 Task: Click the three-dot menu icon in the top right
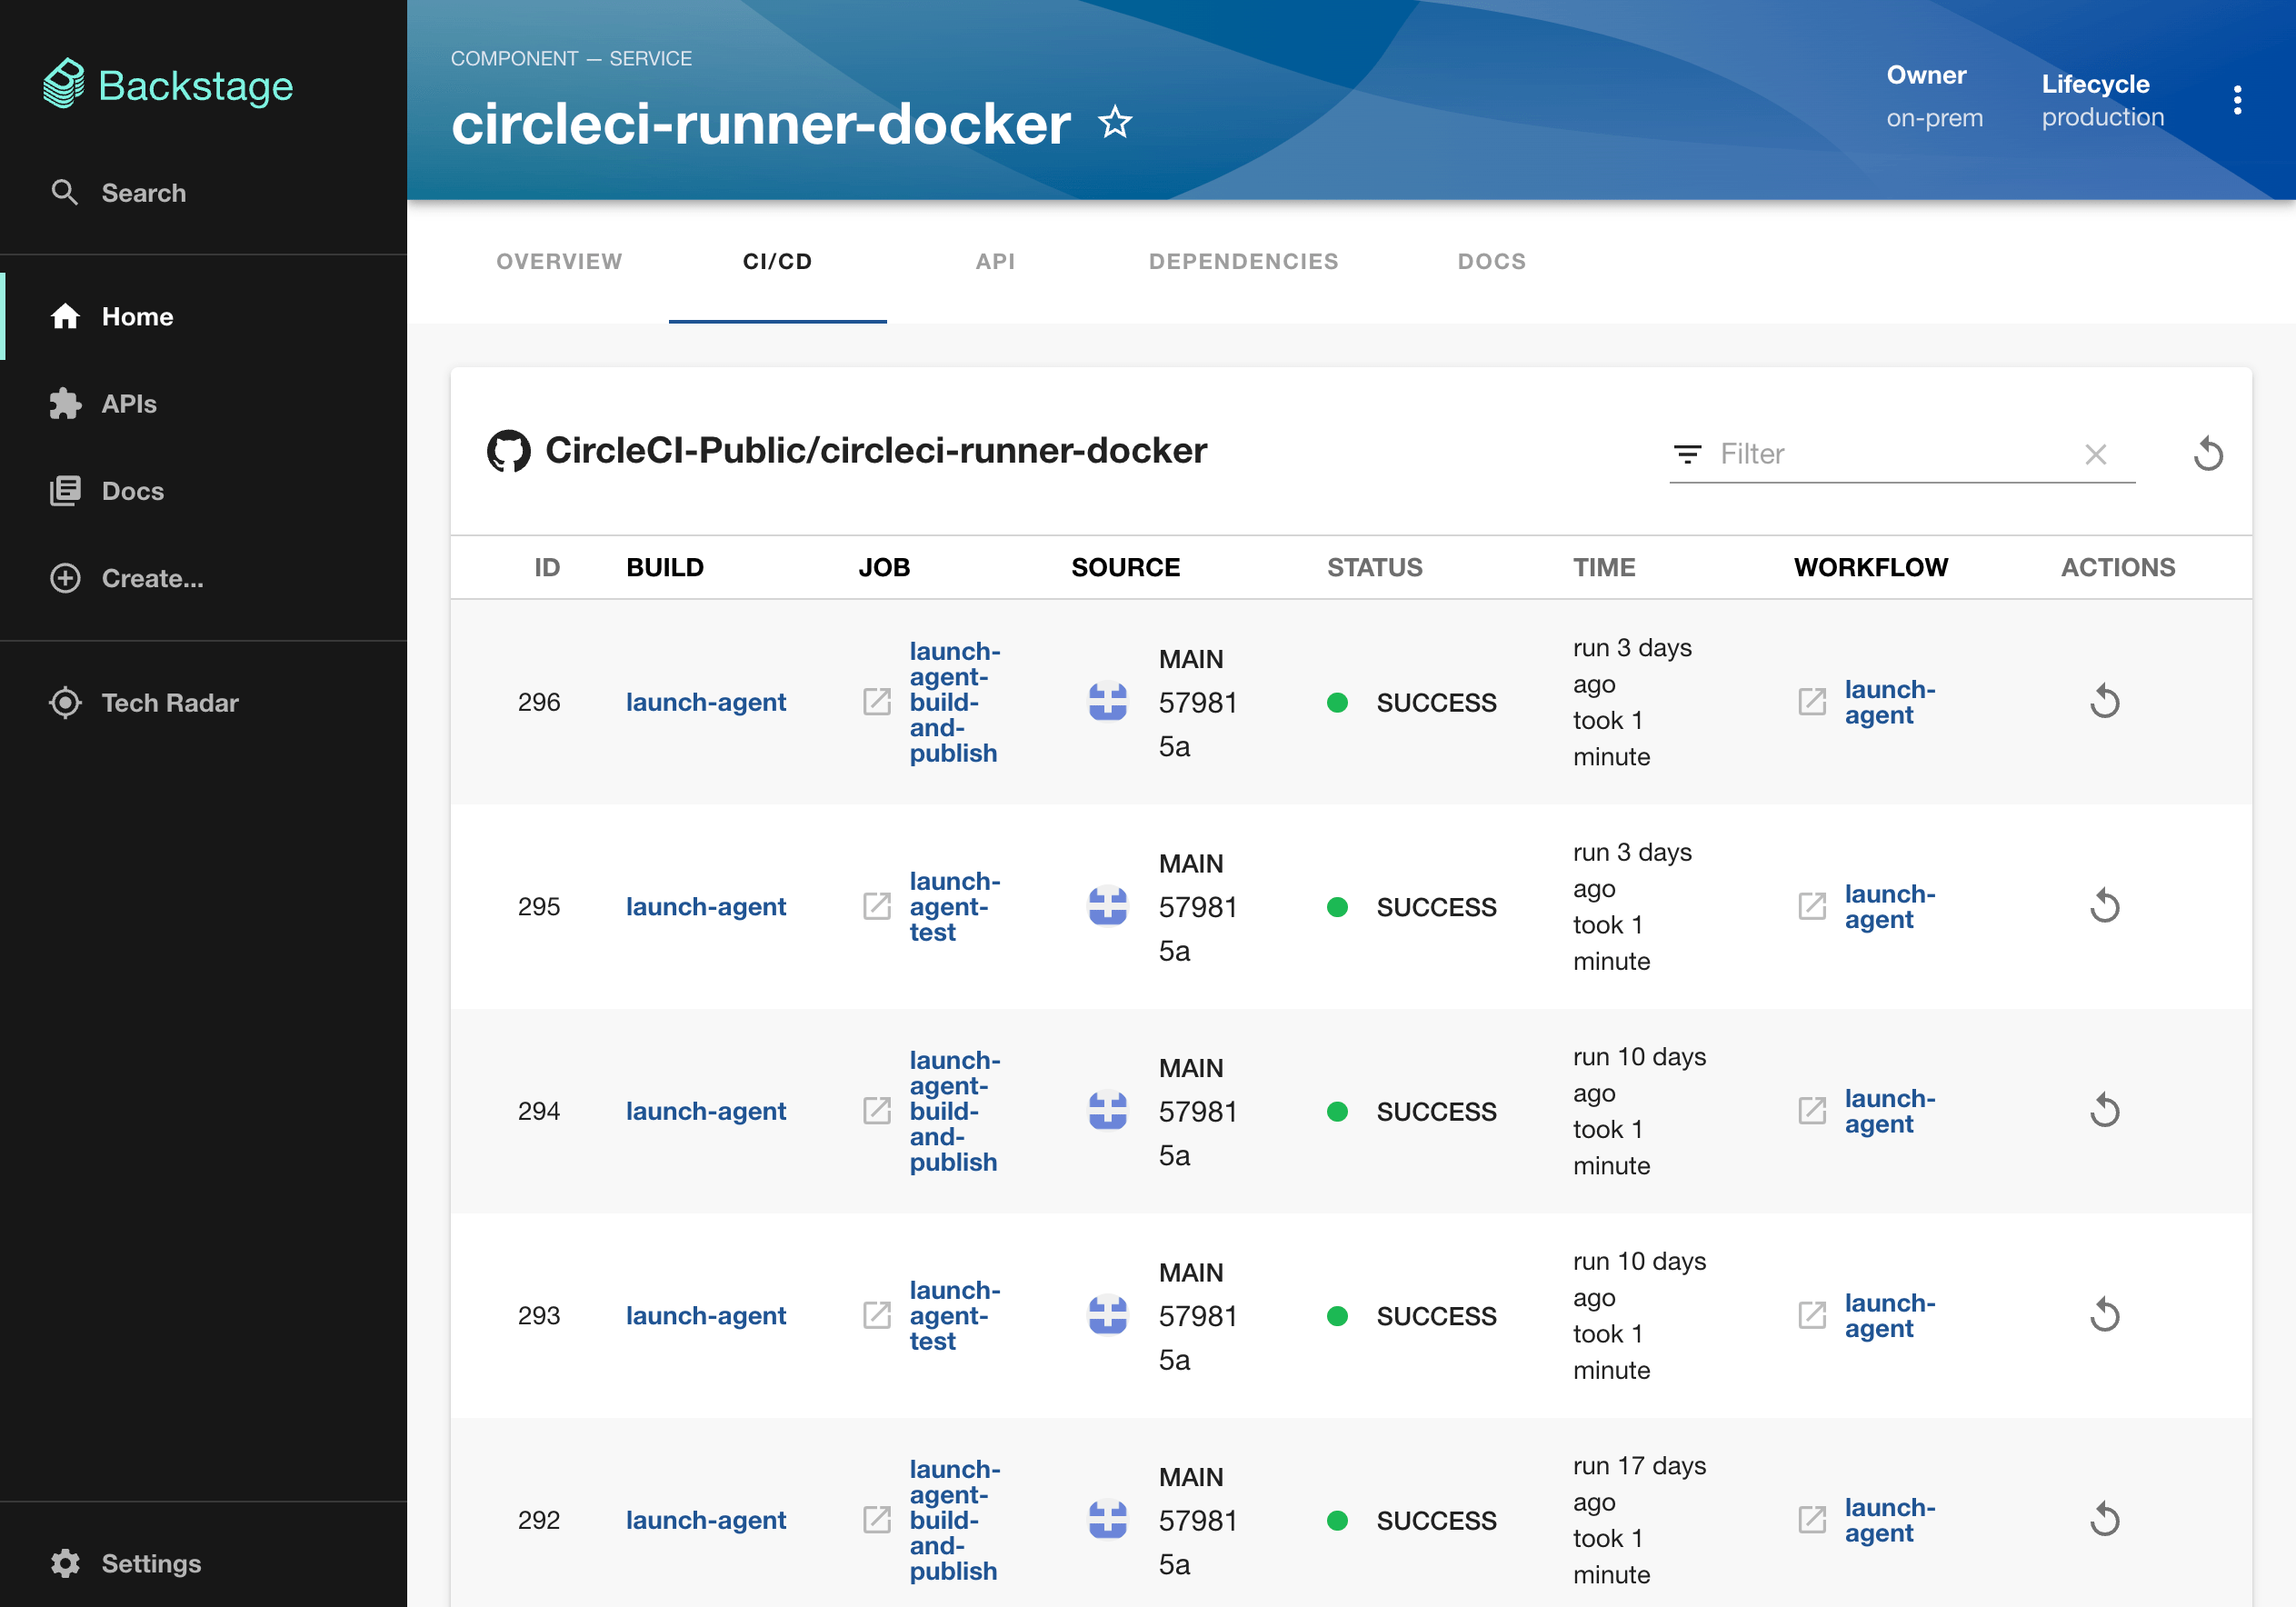tap(2237, 99)
